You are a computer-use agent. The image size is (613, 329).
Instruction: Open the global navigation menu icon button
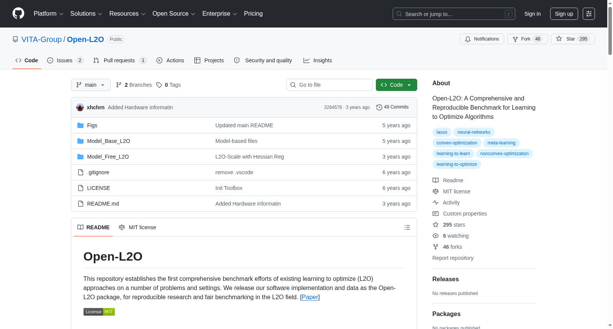589,14
